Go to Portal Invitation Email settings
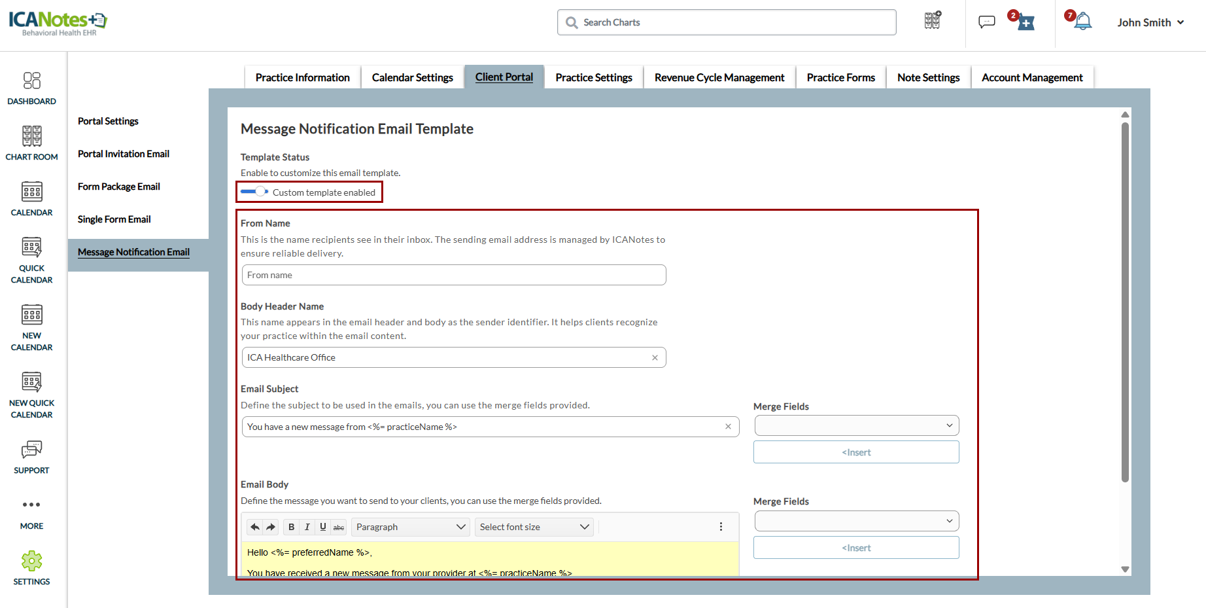This screenshot has height=608, width=1206. click(124, 154)
